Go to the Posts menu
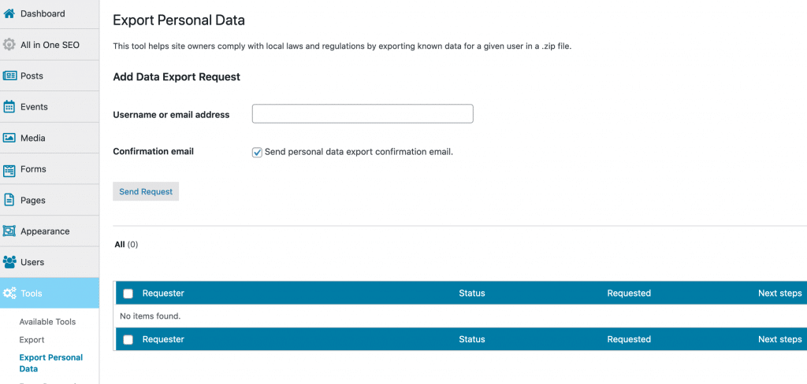 (50, 76)
